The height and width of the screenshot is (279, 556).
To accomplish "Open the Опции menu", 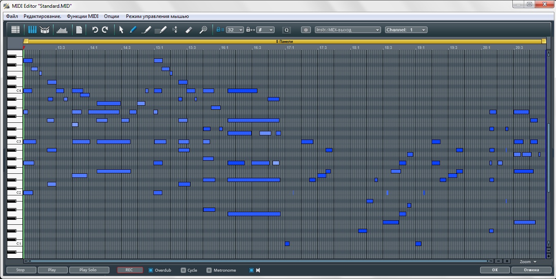I will click(111, 16).
